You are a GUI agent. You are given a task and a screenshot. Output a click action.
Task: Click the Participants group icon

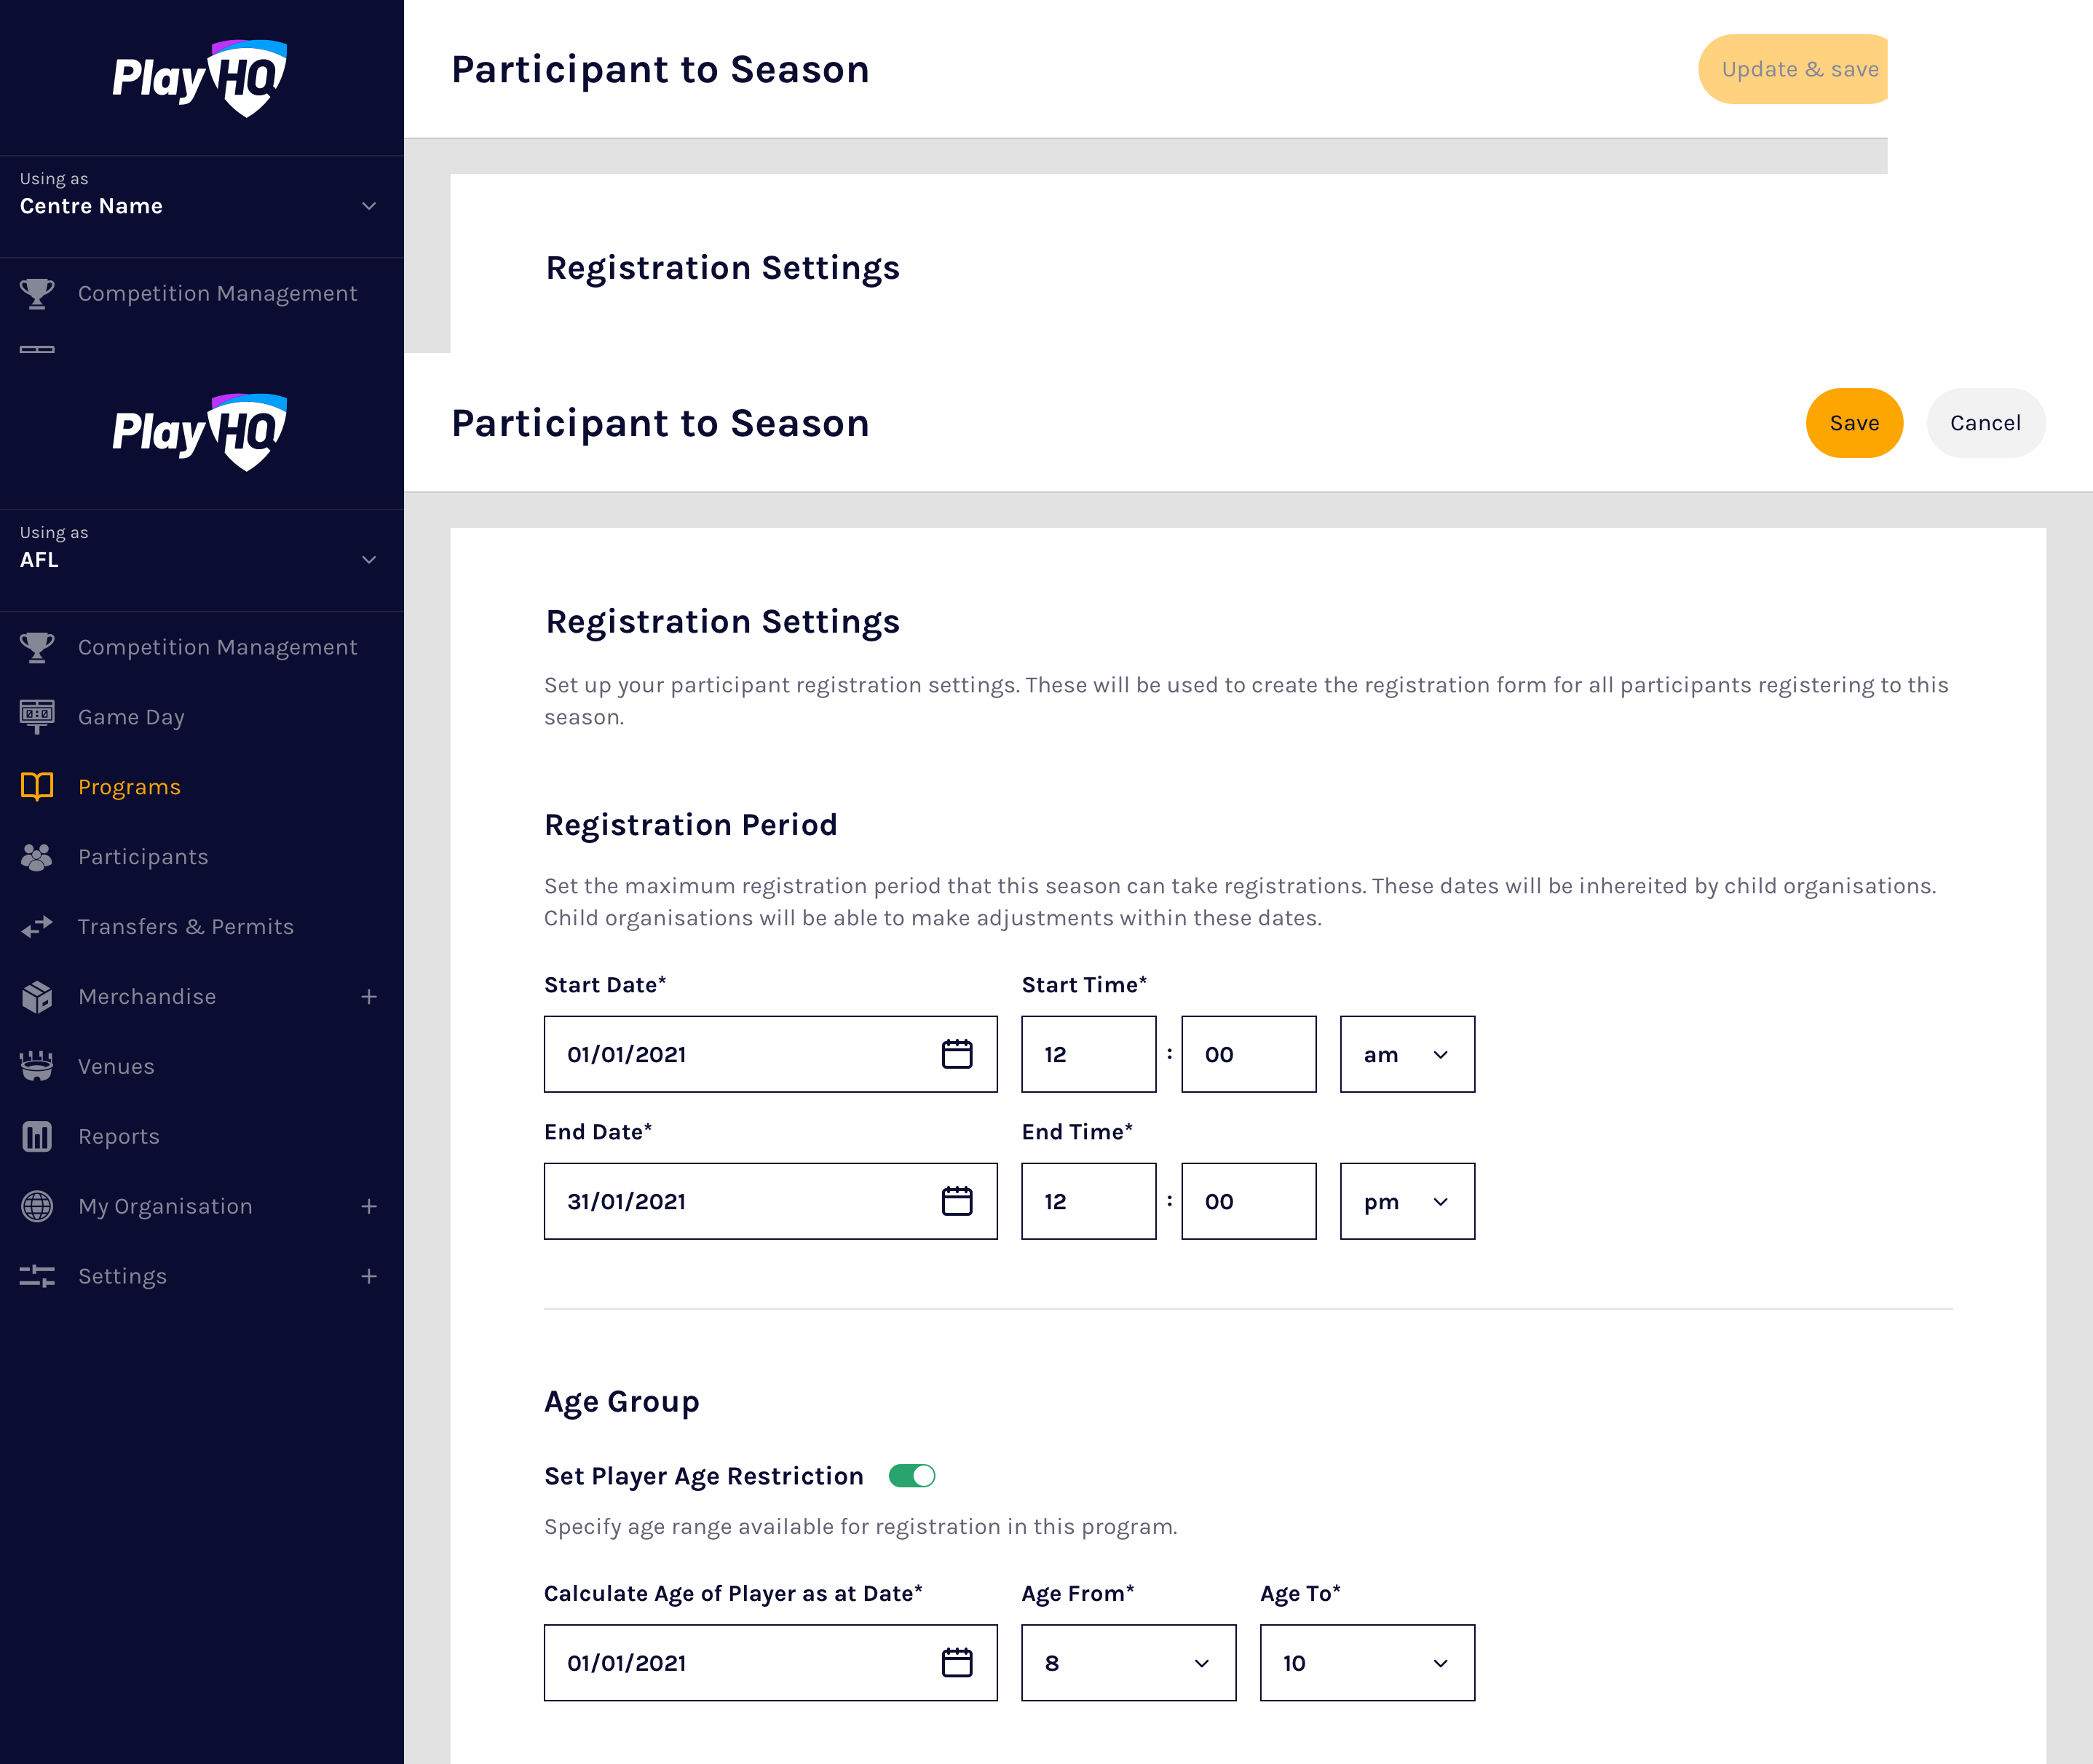(x=37, y=857)
